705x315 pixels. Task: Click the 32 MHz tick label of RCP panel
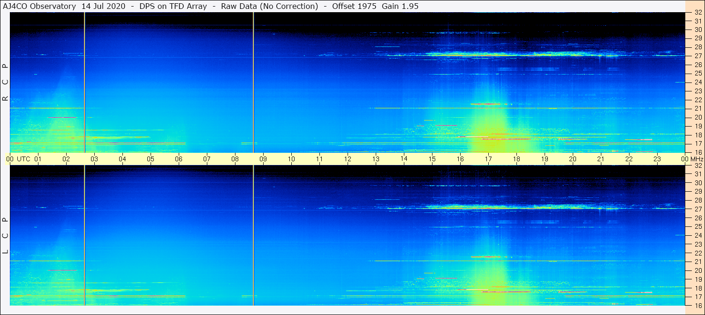(x=697, y=13)
